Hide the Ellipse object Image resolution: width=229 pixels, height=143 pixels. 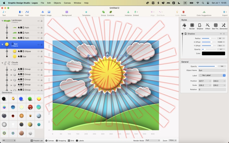[38, 51]
